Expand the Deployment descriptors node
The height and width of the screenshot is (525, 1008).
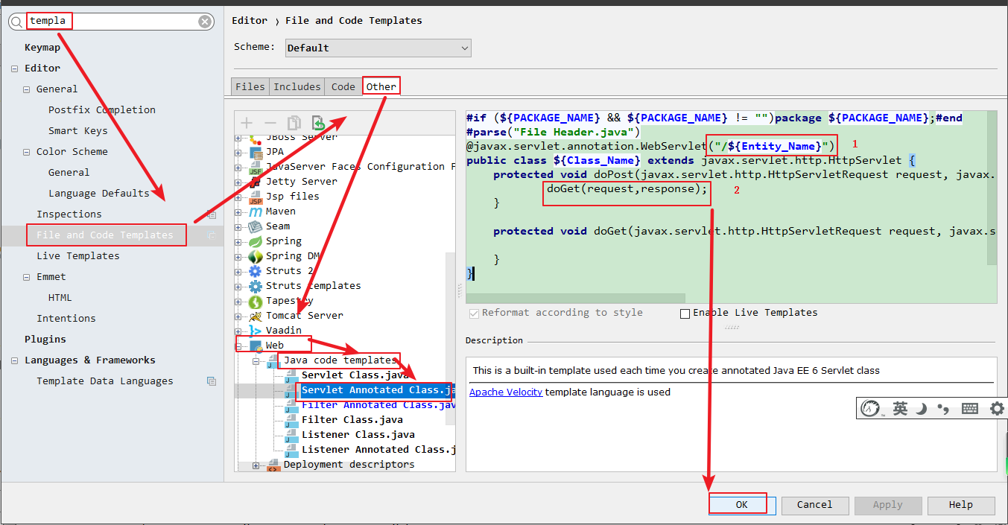(x=256, y=465)
